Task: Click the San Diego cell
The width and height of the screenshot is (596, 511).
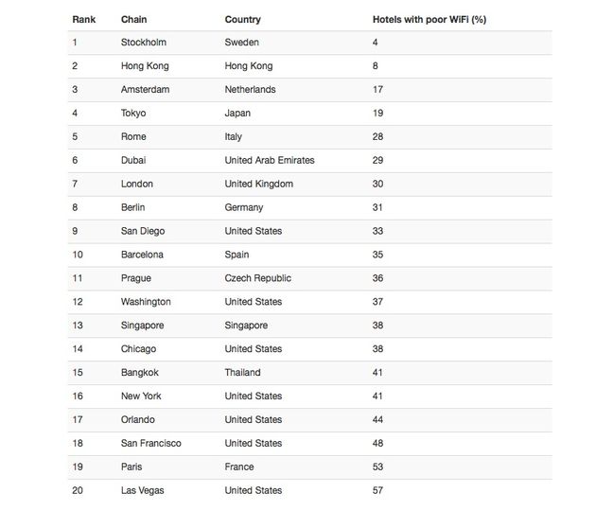Action: [x=145, y=231]
